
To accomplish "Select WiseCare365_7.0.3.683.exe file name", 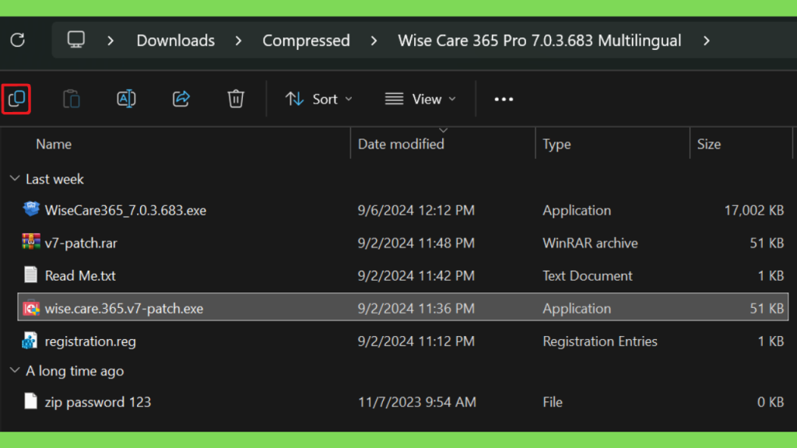I will point(125,210).
